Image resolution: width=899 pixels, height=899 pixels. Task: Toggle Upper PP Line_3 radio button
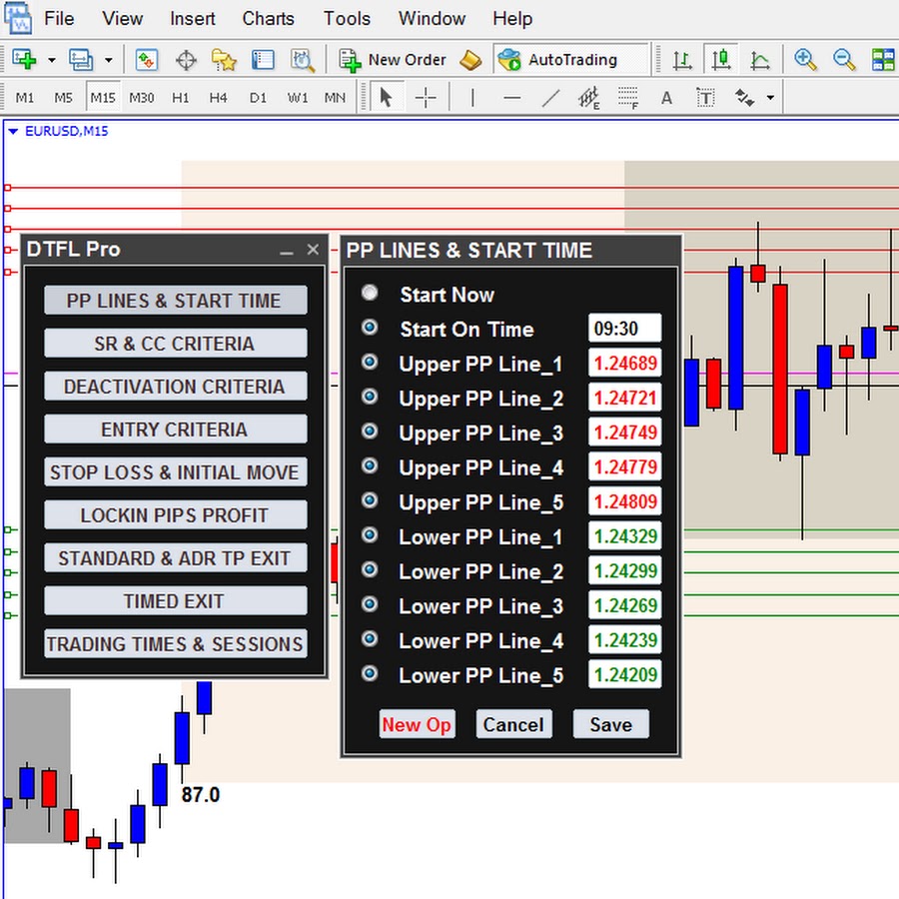[x=370, y=431]
